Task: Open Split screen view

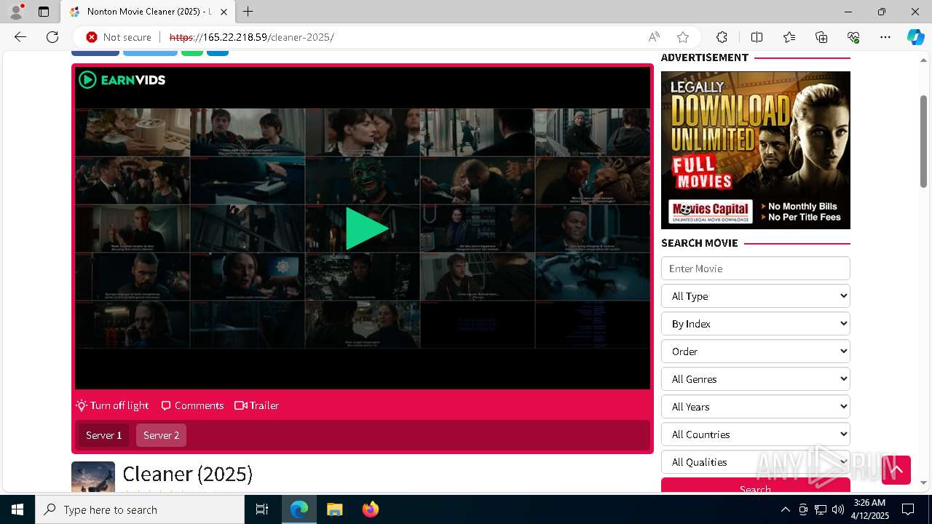Action: (x=757, y=37)
